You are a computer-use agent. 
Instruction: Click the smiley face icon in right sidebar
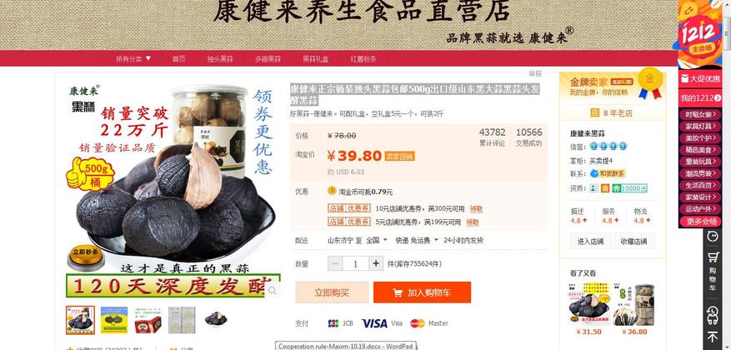pyautogui.click(x=713, y=237)
